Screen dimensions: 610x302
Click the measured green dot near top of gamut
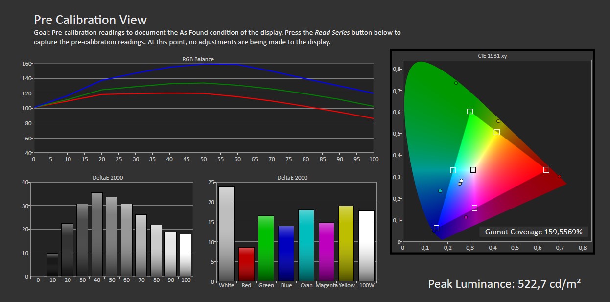[456, 83]
